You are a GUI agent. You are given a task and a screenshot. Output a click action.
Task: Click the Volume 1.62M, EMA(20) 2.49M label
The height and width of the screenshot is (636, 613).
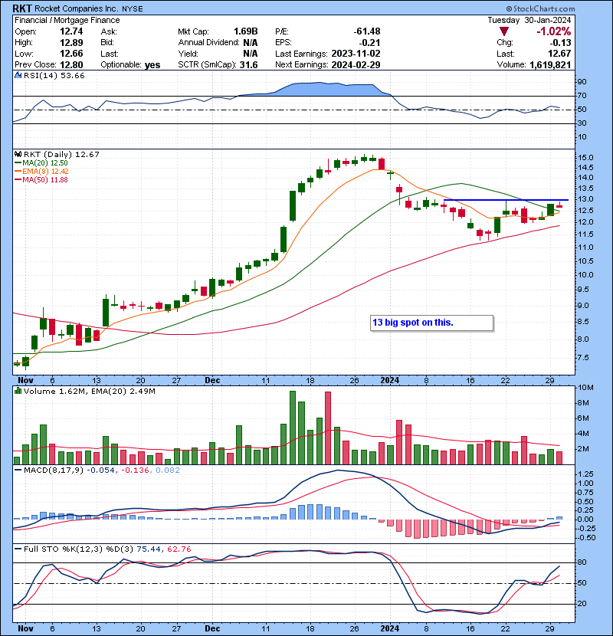89,391
